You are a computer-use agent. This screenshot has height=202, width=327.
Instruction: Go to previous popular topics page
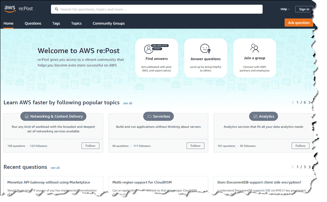tap(293, 102)
